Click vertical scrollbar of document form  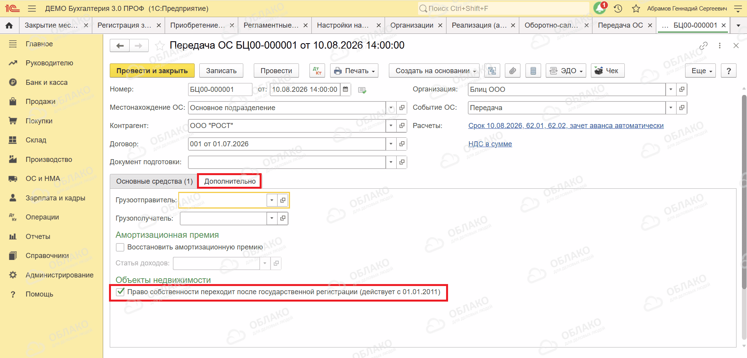(x=743, y=191)
